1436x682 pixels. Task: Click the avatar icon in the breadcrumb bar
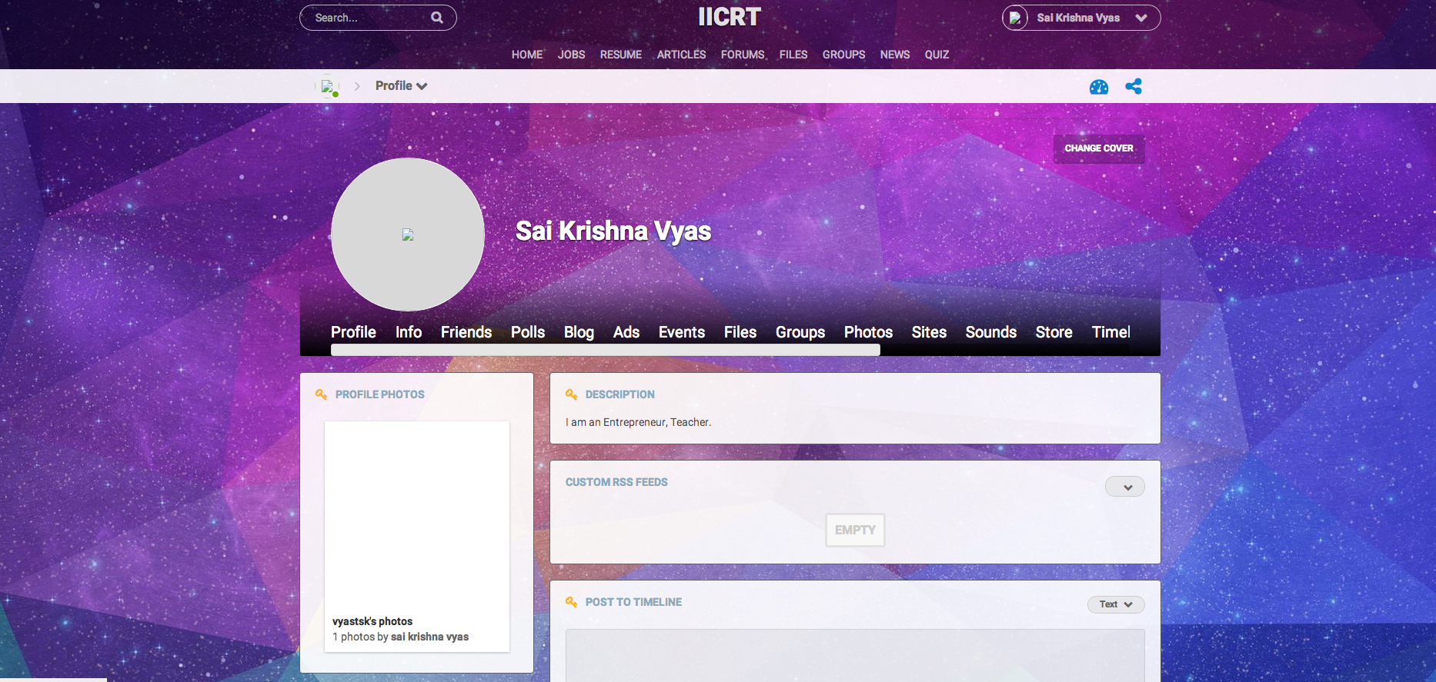point(329,87)
